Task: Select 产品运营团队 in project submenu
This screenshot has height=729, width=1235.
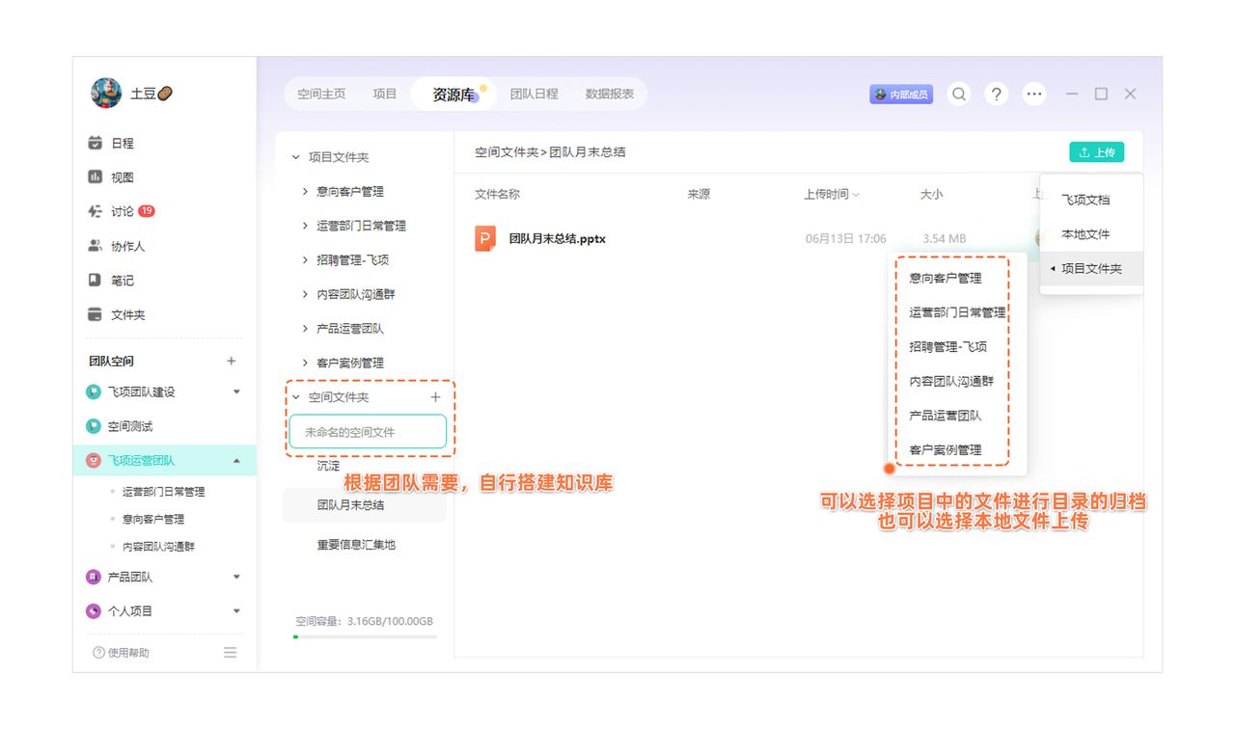Action: click(946, 416)
